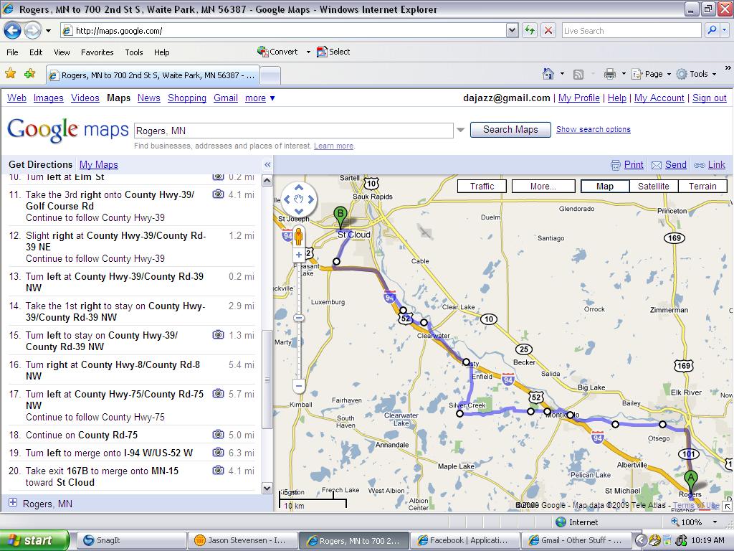Click the browser address bar URL

[119, 31]
